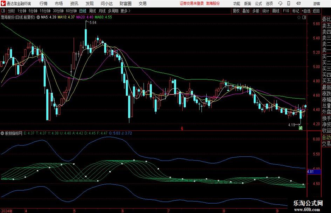Open the 发现 menu

(x=90, y=3)
